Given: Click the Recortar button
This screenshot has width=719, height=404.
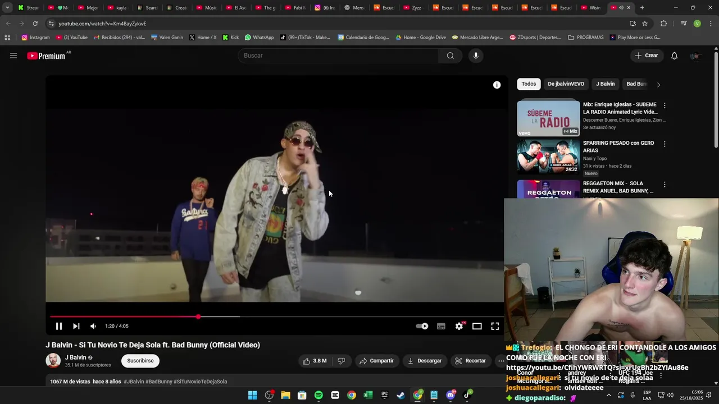Looking at the screenshot, I should [471, 361].
